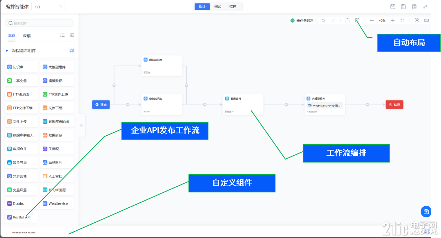The image size is (441, 238).
Task: Open the list document icon in top bar
Action: [x=414, y=7]
